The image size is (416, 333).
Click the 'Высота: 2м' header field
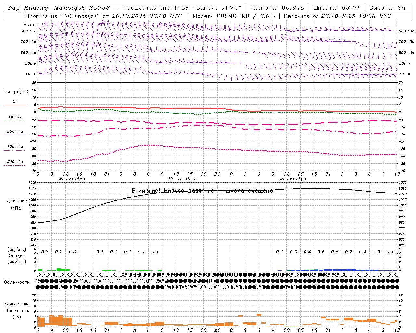(x=387, y=8)
